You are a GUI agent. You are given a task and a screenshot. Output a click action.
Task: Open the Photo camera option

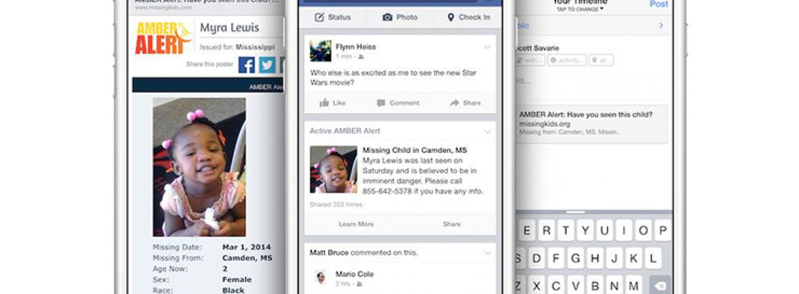point(387,17)
